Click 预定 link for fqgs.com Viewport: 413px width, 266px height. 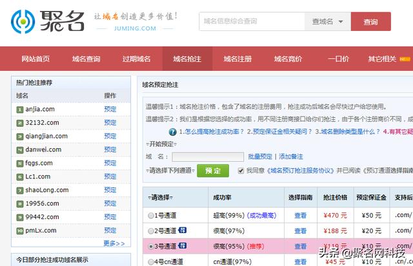pos(110,163)
